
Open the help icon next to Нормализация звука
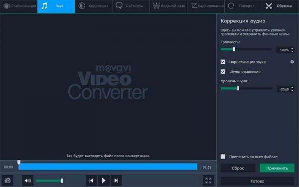click(292, 62)
